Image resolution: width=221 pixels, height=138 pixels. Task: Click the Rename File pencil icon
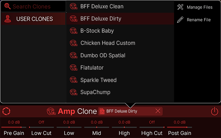click(180, 20)
